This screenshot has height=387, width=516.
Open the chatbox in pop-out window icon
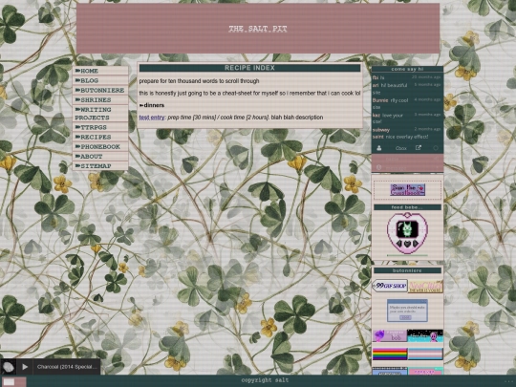(x=419, y=148)
